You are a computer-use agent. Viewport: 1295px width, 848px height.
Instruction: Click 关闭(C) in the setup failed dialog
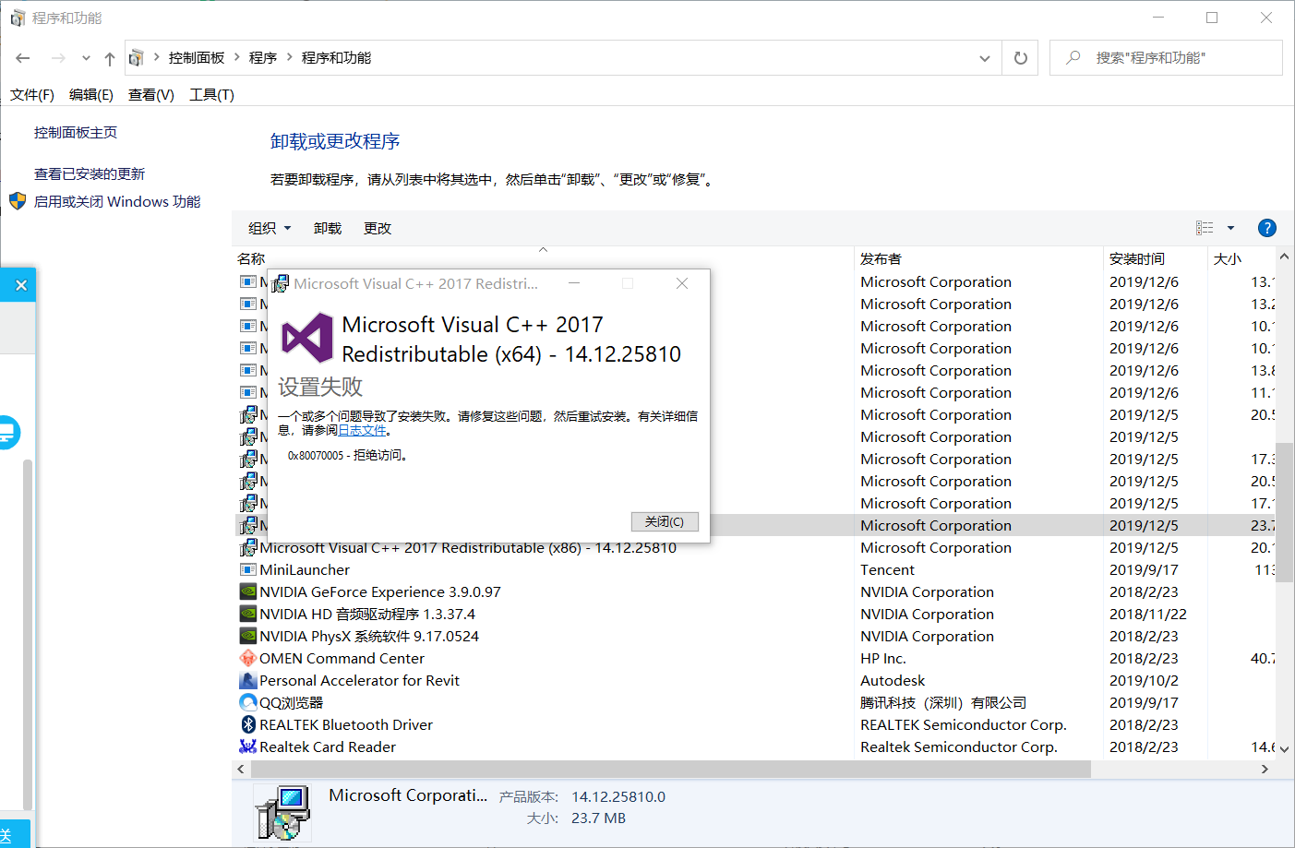point(665,522)
